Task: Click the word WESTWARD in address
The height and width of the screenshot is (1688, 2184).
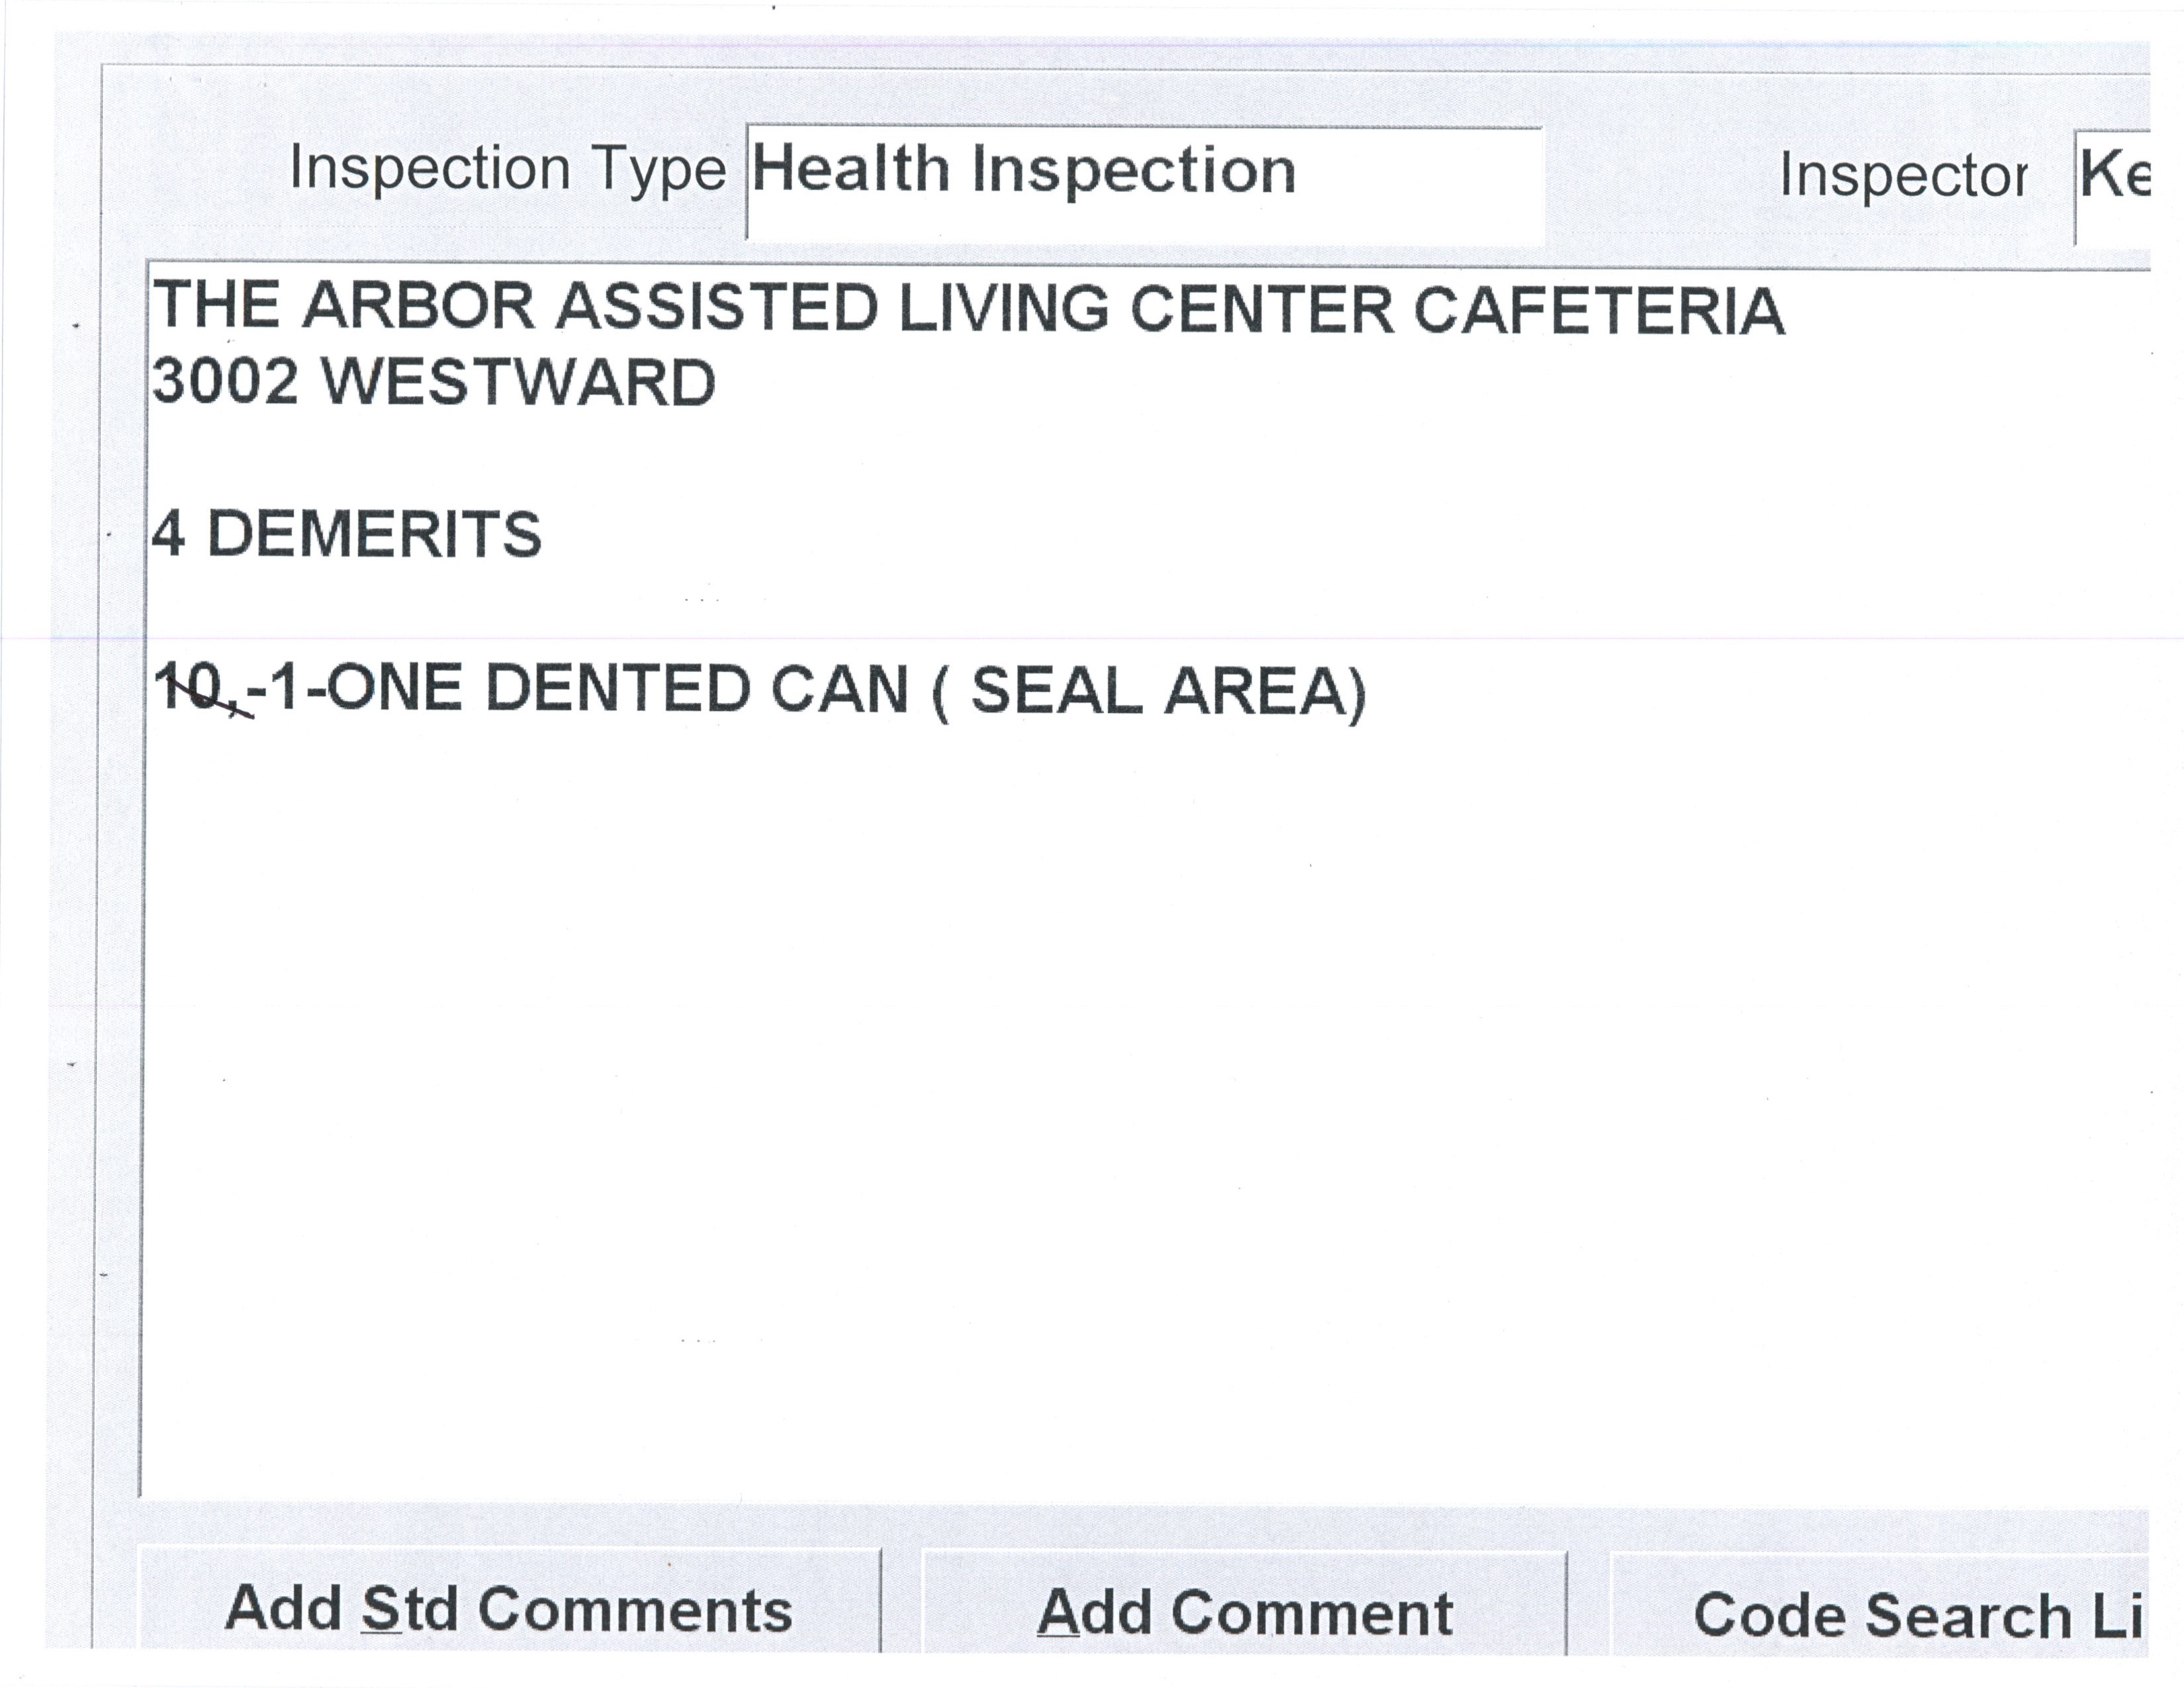Action: click(x=518, y=383)
